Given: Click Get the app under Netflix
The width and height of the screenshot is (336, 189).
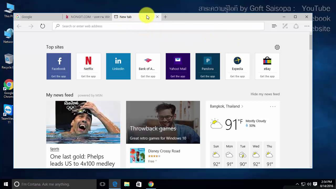Looking at the screenshot, I should tap(88, 76).
